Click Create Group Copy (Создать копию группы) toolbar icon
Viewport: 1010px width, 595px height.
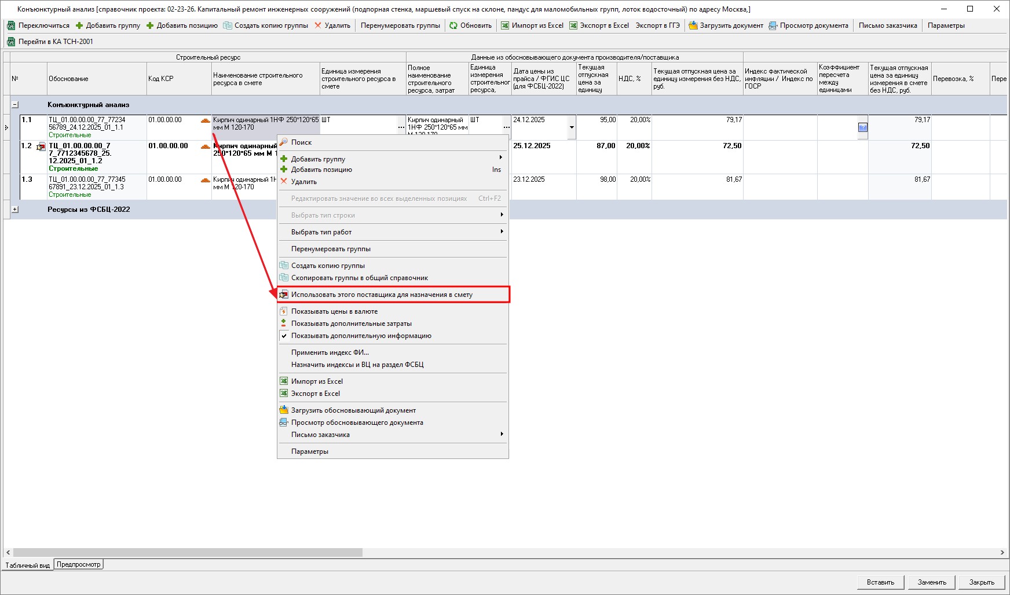tap(228, 25)
